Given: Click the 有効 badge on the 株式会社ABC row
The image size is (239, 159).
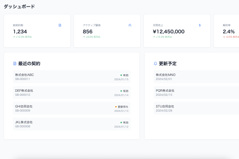Looking at the screenshot, I should [x=124, y=75].
